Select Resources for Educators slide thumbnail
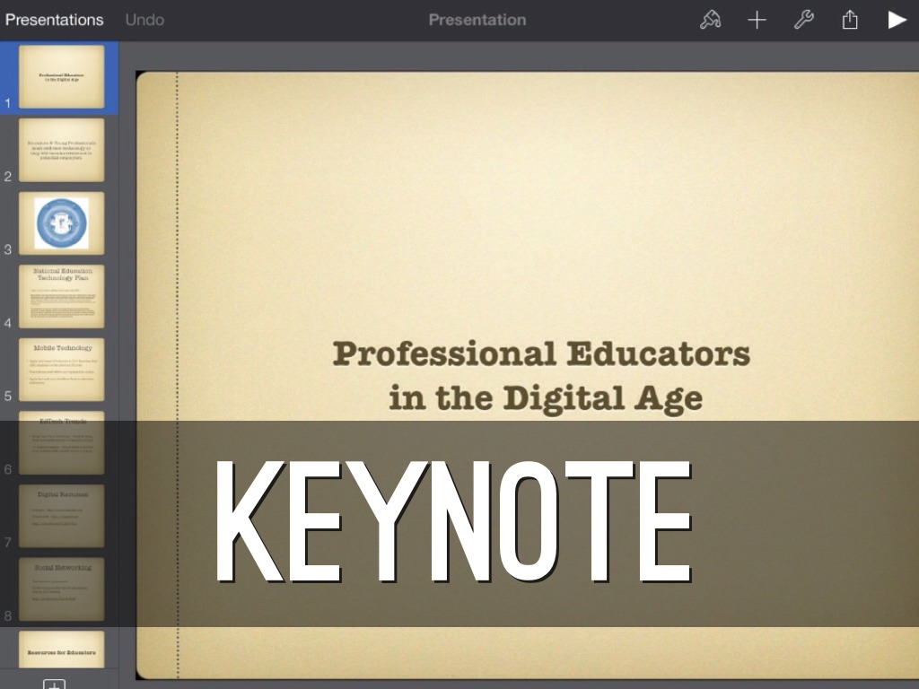 (61, 650)
